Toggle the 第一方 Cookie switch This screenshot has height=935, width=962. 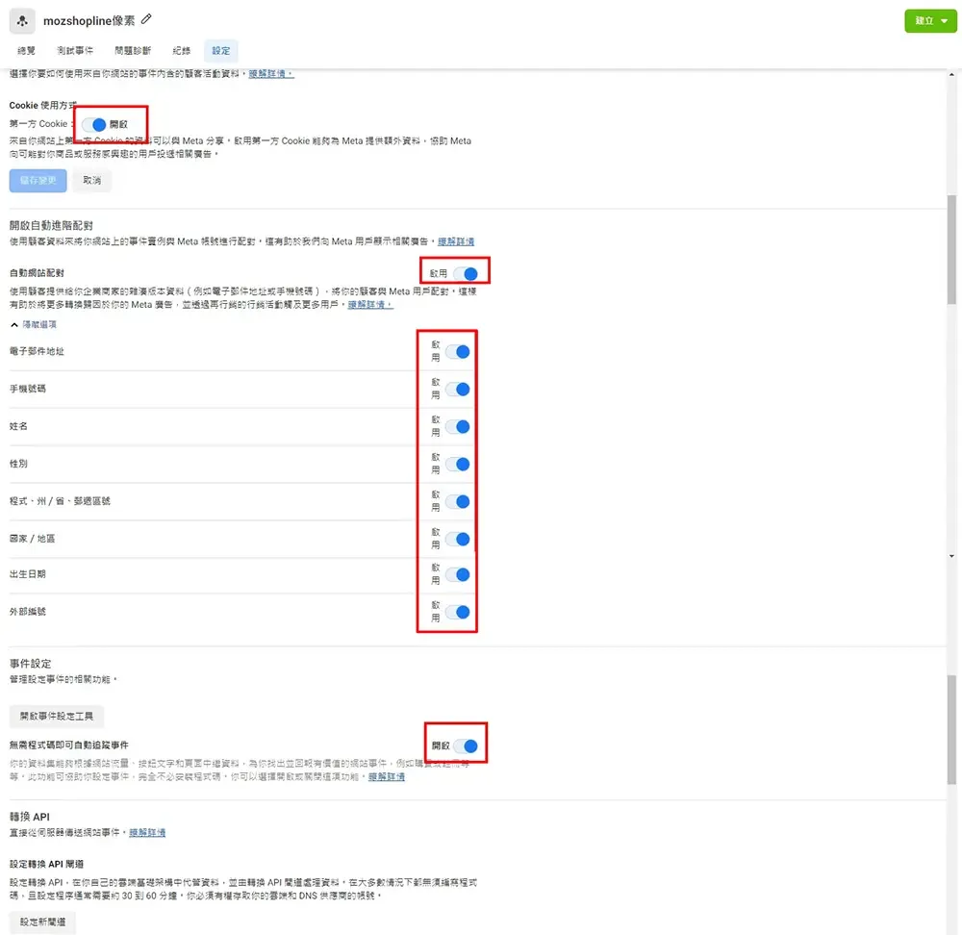tap(94, 124)
